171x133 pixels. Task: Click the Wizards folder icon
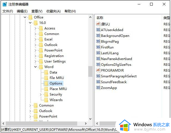tap(46, 100)
